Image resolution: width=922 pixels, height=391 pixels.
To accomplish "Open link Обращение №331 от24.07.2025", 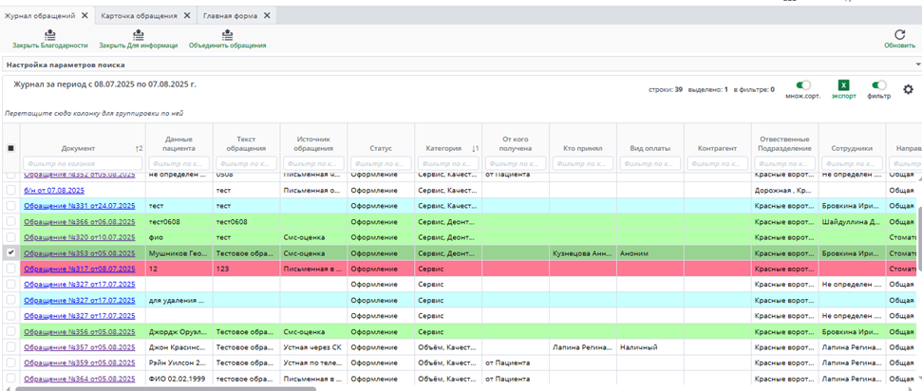I will [80, 206].
